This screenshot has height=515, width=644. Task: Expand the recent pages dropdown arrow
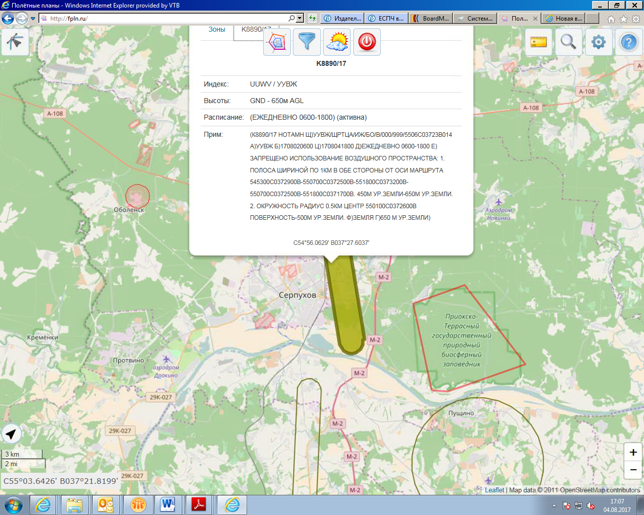(x=33, y=19)
